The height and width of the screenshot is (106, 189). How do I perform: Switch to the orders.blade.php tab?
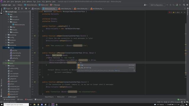click(x=82, y=9)
